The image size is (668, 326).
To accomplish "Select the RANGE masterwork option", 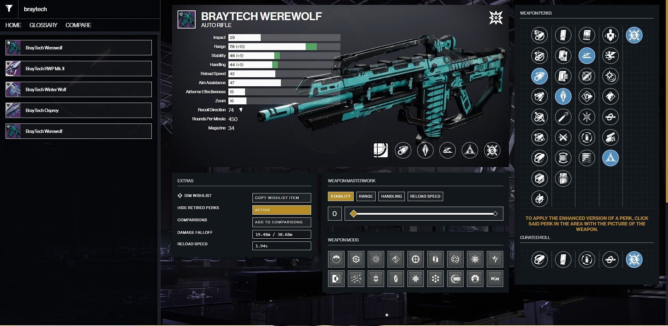I will click(x=366, y=196).
